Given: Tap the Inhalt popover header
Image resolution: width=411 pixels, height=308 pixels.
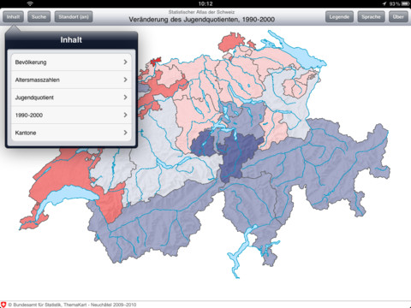Looking at the screenshot, I should tap(71, 39).
